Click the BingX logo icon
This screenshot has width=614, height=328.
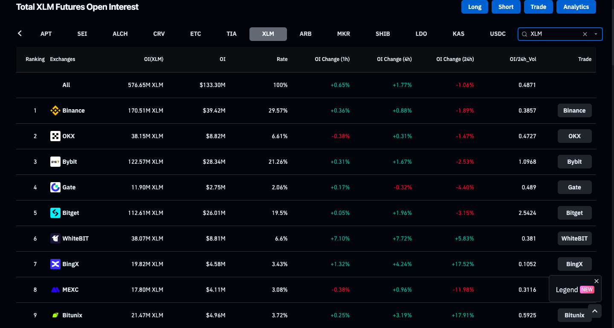[x=55, y=264]
